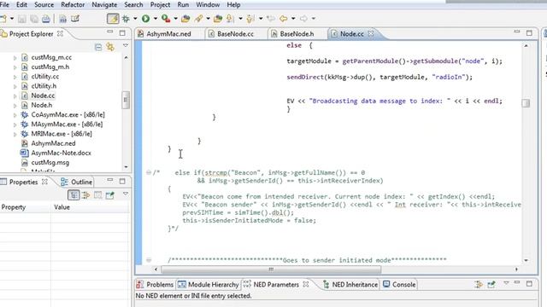Select custMsg.msg file
This screenshot has height=307, width=547.
pyautogui.click(x=50, y=163)
